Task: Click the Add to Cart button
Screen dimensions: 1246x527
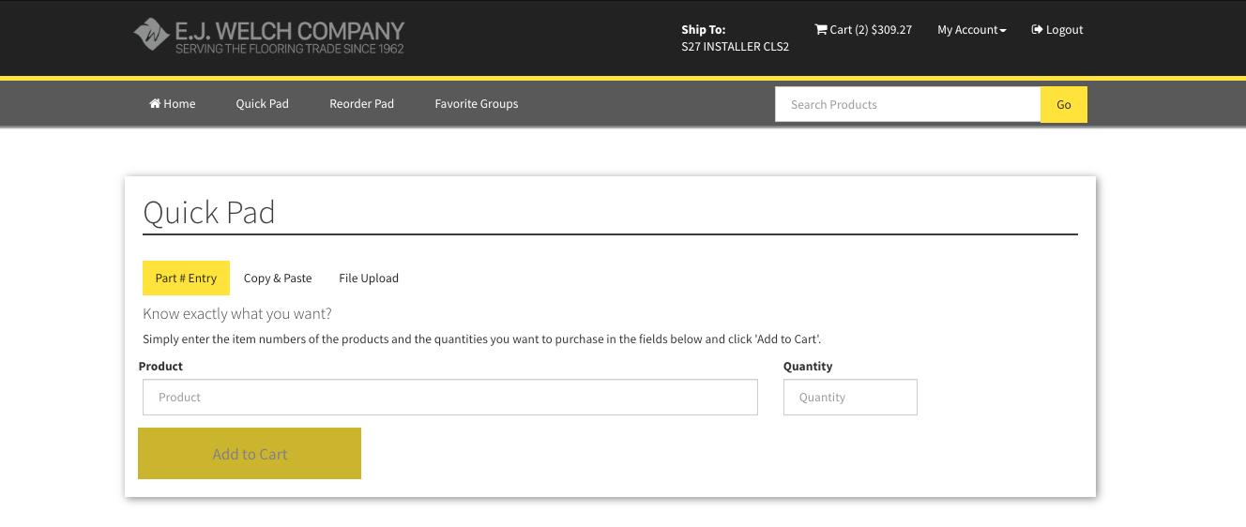Action: coord(250,454)
